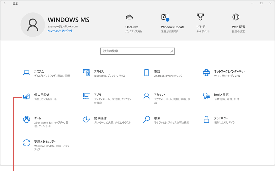Open the アカウント person icon
The width and height of the screenshot is (275, 171).
(x=146, y=96)
